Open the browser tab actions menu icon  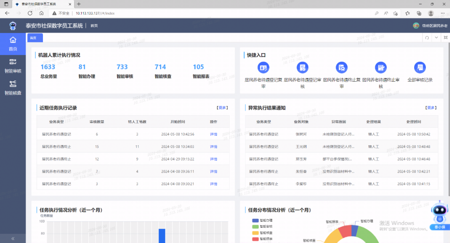6,4
